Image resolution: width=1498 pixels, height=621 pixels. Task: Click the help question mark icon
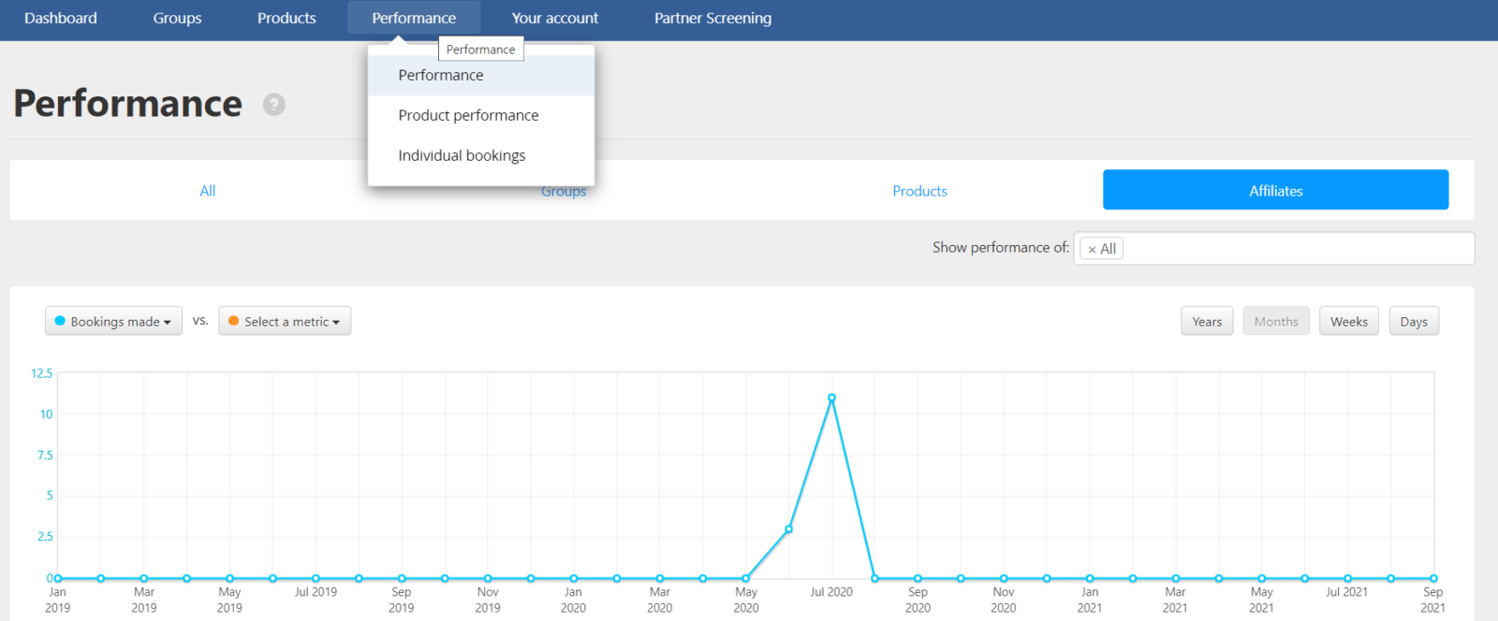tap(273, 105)
